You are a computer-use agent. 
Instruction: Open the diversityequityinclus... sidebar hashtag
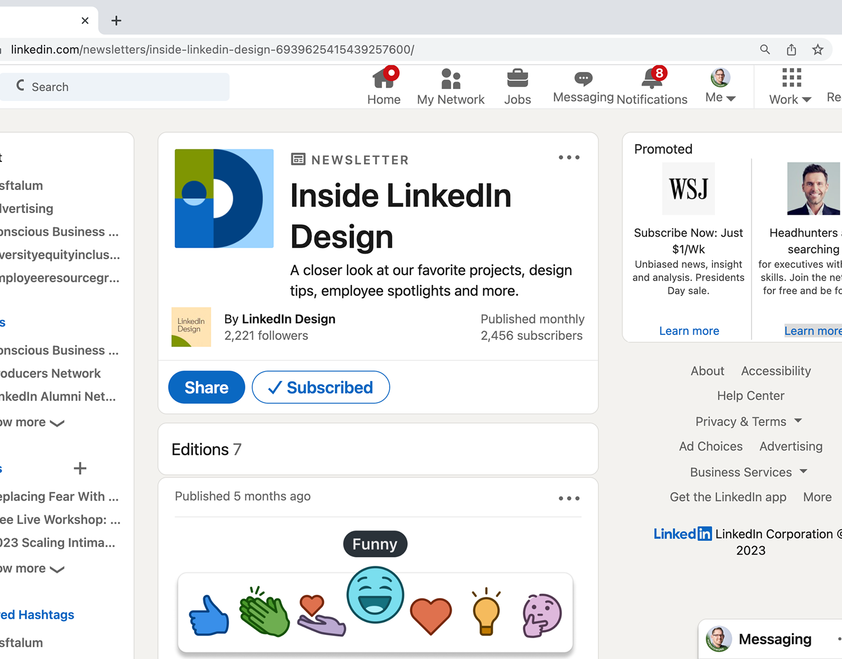click(60, 255)
